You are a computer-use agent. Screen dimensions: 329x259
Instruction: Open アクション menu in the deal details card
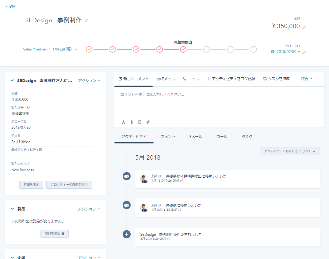(x=89, y=80)
